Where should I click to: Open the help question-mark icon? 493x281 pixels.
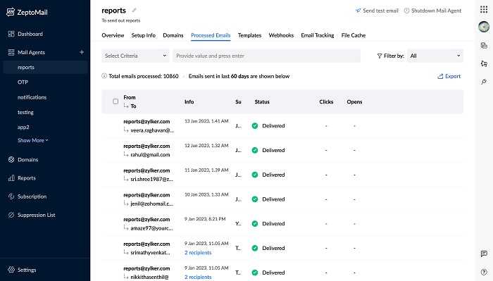coord(484,273)
